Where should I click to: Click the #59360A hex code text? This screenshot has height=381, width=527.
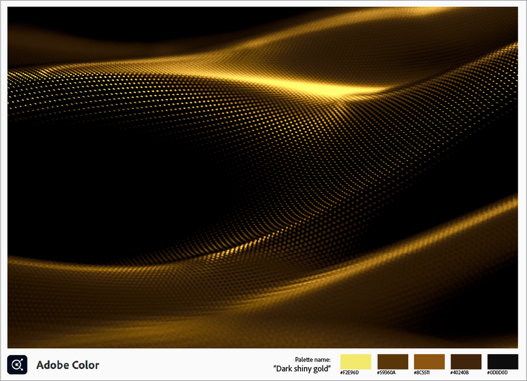pos(386,373)
